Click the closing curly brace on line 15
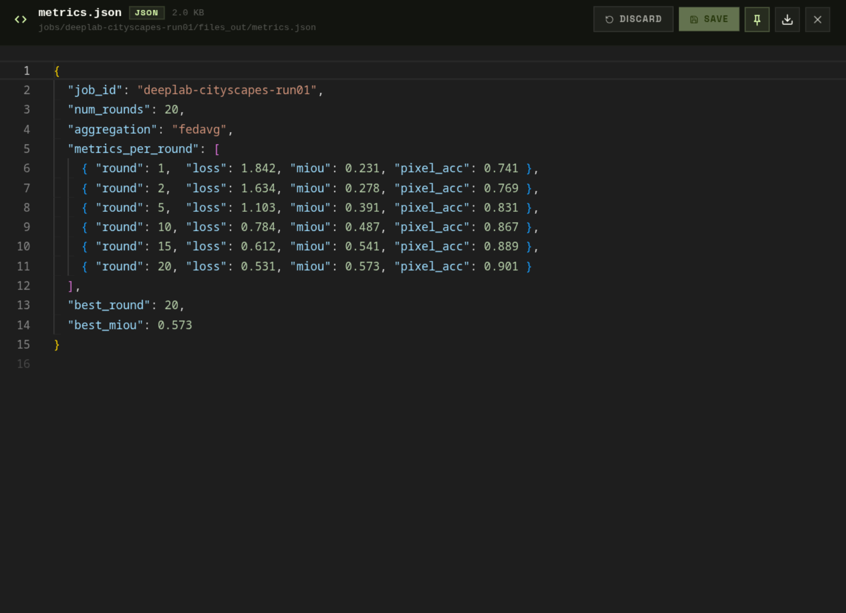Image resolution: width=846 pixels, height=613 pixels. [57, 345]
